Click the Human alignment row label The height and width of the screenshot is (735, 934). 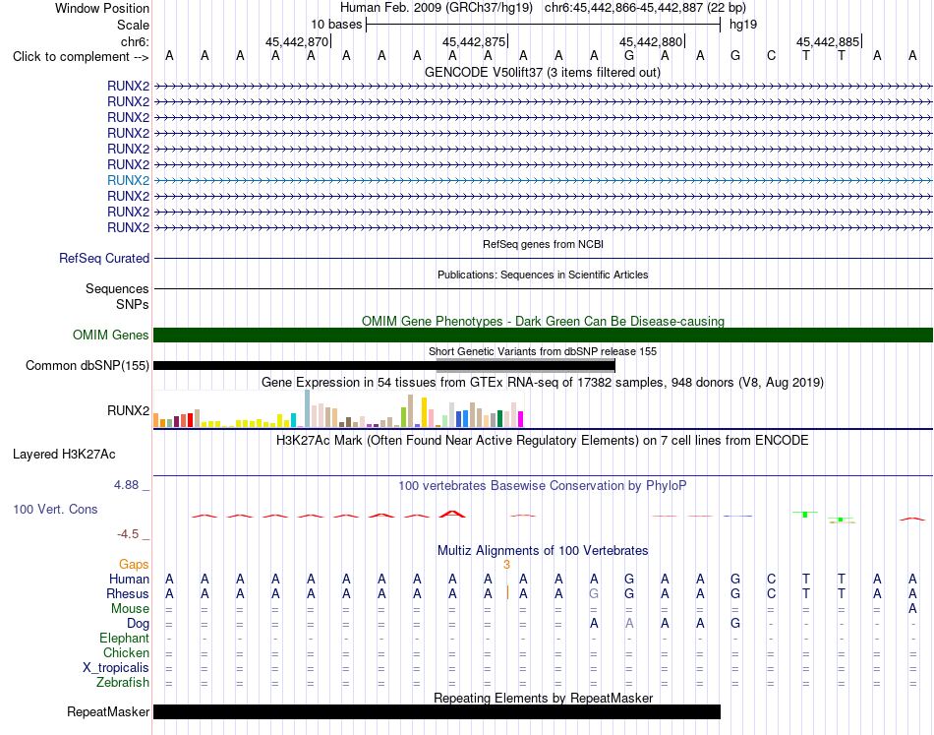pyautogui.click(x=129, y=579)
